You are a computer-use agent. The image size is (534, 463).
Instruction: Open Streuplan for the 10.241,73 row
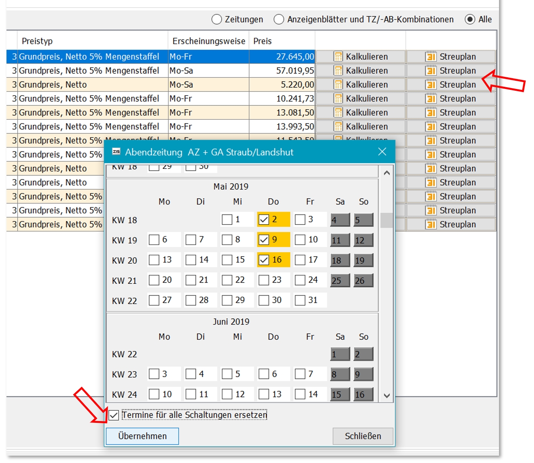pos(451,99)
